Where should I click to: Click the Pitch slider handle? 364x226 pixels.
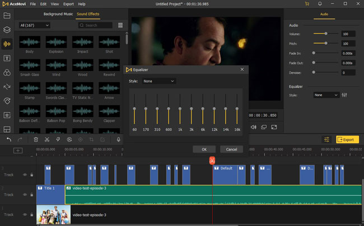click(x=326, y=43)
